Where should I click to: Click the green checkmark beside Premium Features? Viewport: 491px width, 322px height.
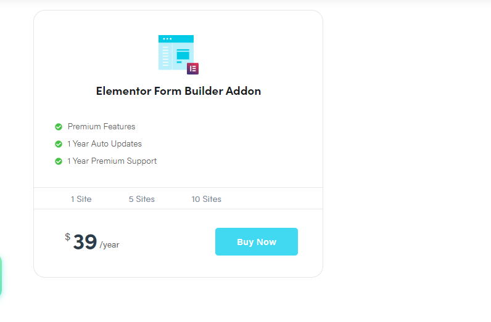coord(59,127)
